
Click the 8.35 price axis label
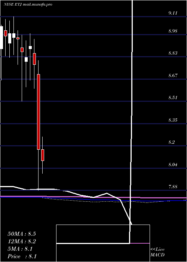pyautogui.click(x=173, y=120)
